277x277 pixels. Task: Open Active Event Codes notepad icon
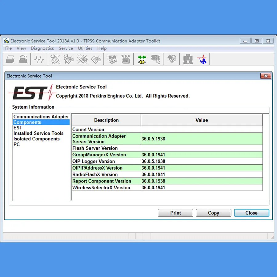82,59
